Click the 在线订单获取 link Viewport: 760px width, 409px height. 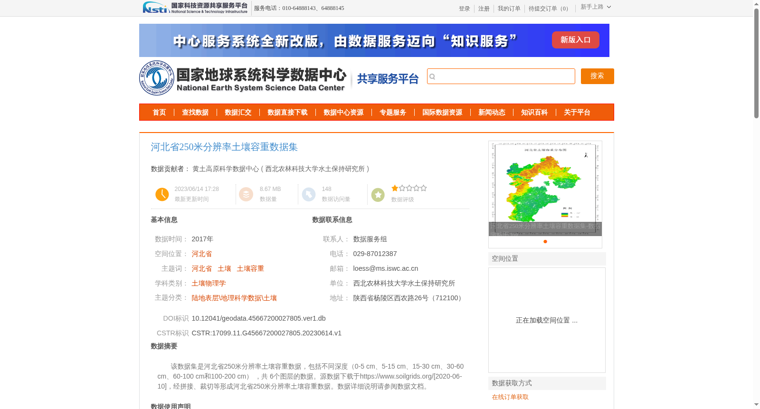coord(510,397)
